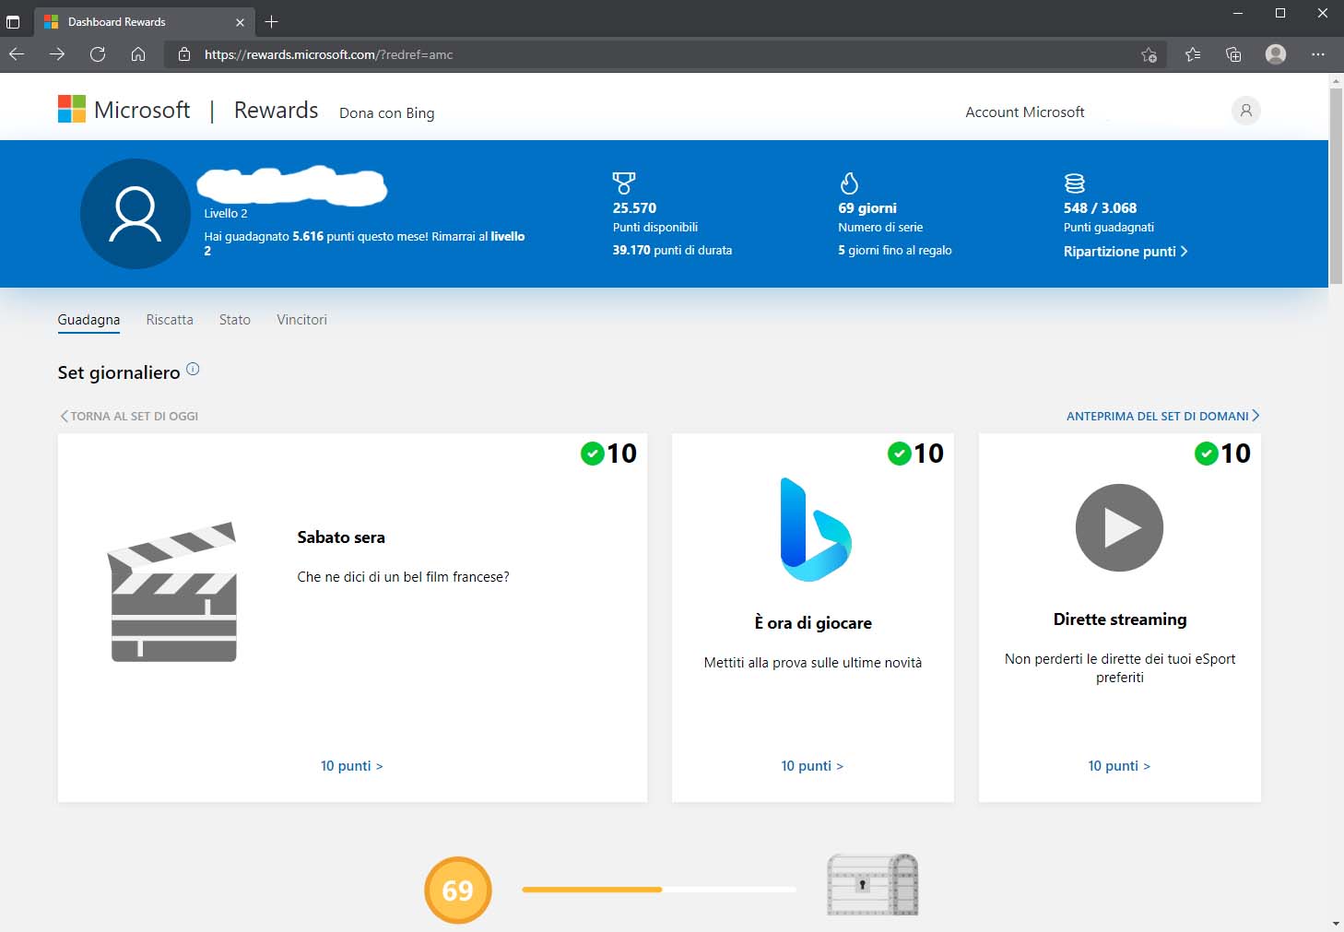Click the address bar URL field
This screenshot has width=1344, height=932.
click(664, 54)
